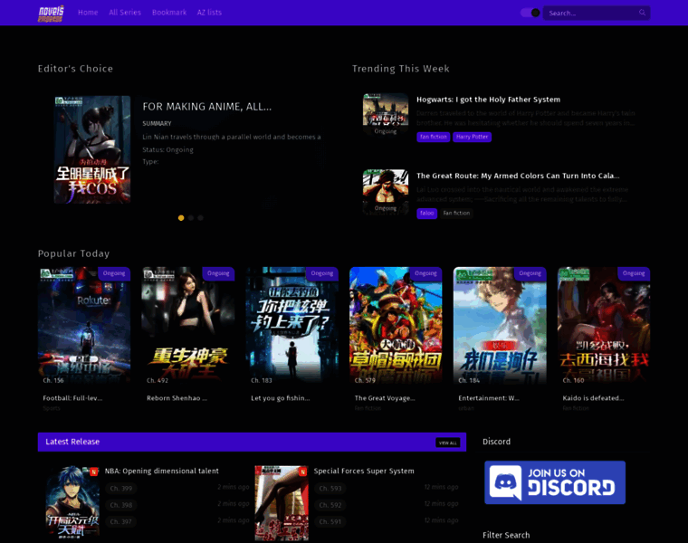Image resolution: width=688 pixels, height=543 pixels.
Task: Open the For Making Anime cover image
Action: 92,149
